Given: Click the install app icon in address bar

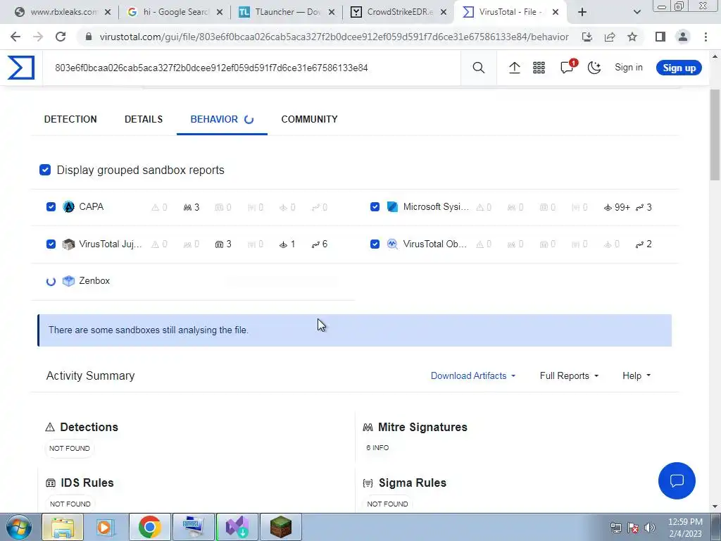Looking at the screenshot, I should pyautogui.click(x=587, y=37).
